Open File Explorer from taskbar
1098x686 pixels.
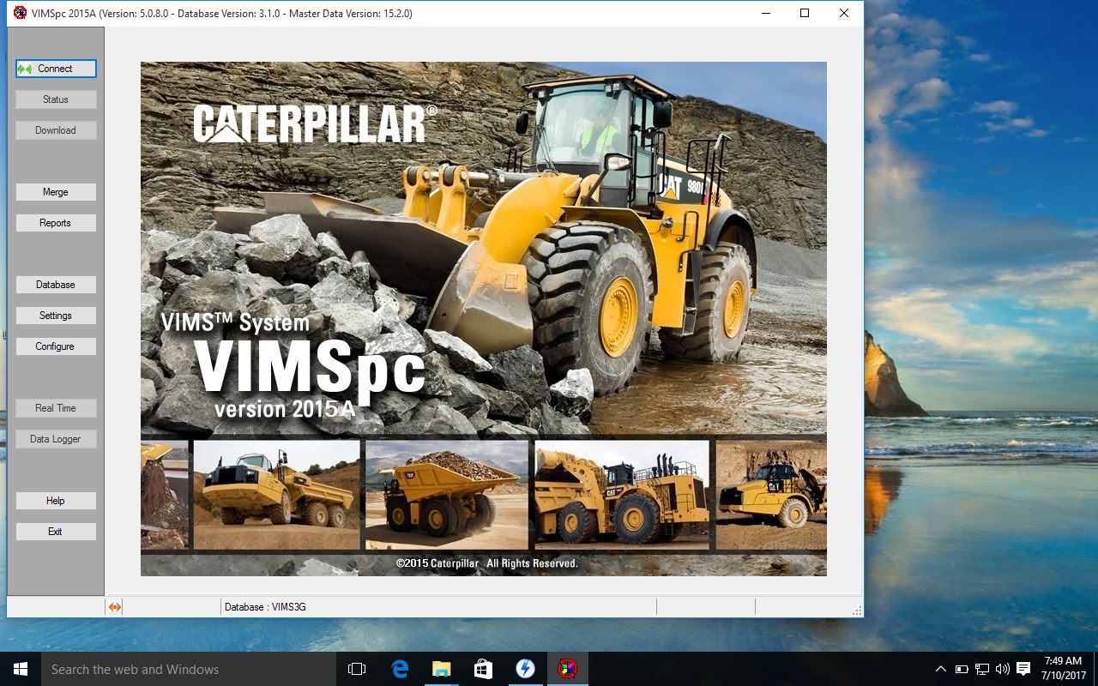441,669
